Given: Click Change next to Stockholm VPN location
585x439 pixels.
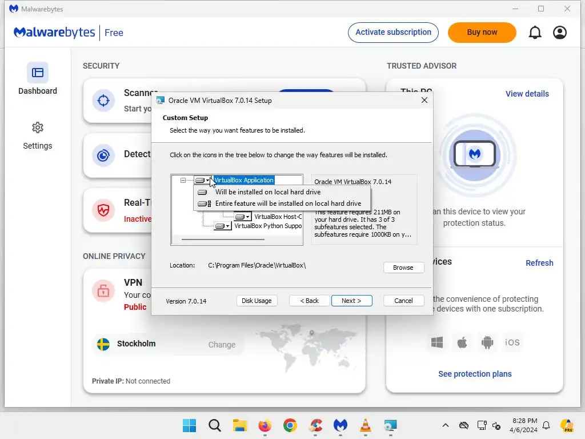Looking at the screenshot, I should coord(222,345).
